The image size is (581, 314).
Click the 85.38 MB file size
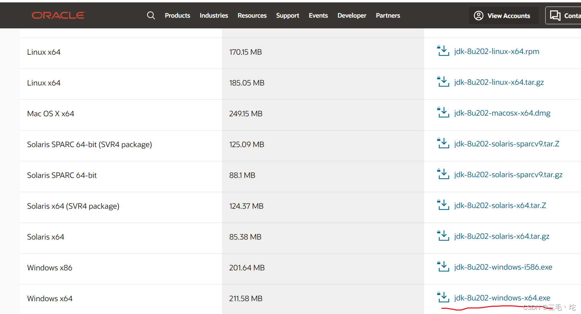pyautogui.click(x=245, y=237)
